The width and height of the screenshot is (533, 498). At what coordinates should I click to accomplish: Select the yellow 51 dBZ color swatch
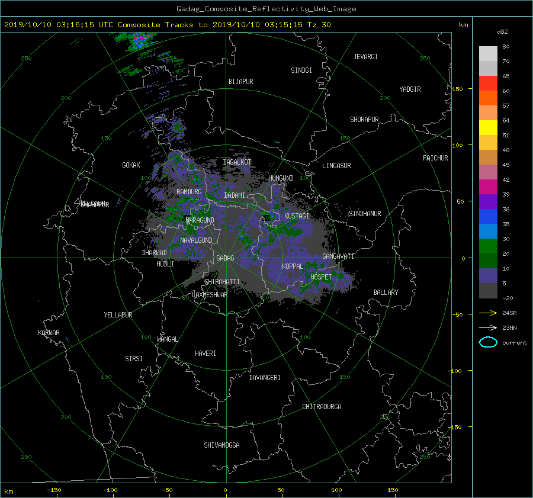pos(488,128)
